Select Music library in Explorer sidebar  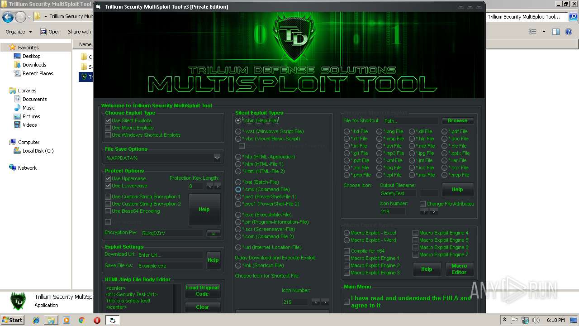[24, 108]
